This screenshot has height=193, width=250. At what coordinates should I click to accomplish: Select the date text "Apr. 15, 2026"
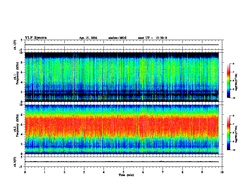(x=88, y=38)
